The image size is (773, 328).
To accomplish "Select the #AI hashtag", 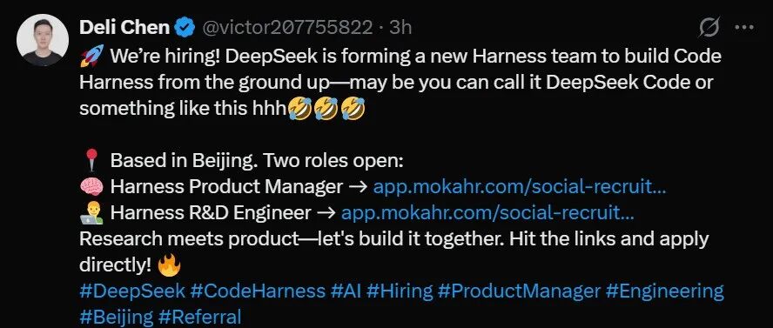I will tap(346, 291).
